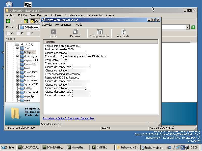Click the green back arrow in Explorer++
Screen dimensions: 202x151
[x=8, y=21]
